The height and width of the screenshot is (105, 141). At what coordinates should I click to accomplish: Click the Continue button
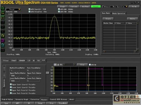click(74, 6)
